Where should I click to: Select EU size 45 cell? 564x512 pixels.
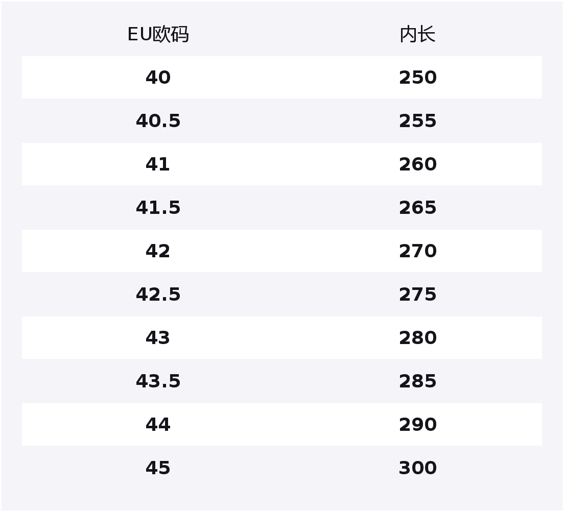pos(158,468)
